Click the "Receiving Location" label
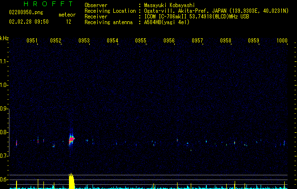Viewport: 297px width, 189px height. [110, 11]
